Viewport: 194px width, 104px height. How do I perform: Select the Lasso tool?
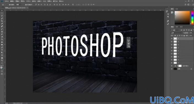click(2, 16)
